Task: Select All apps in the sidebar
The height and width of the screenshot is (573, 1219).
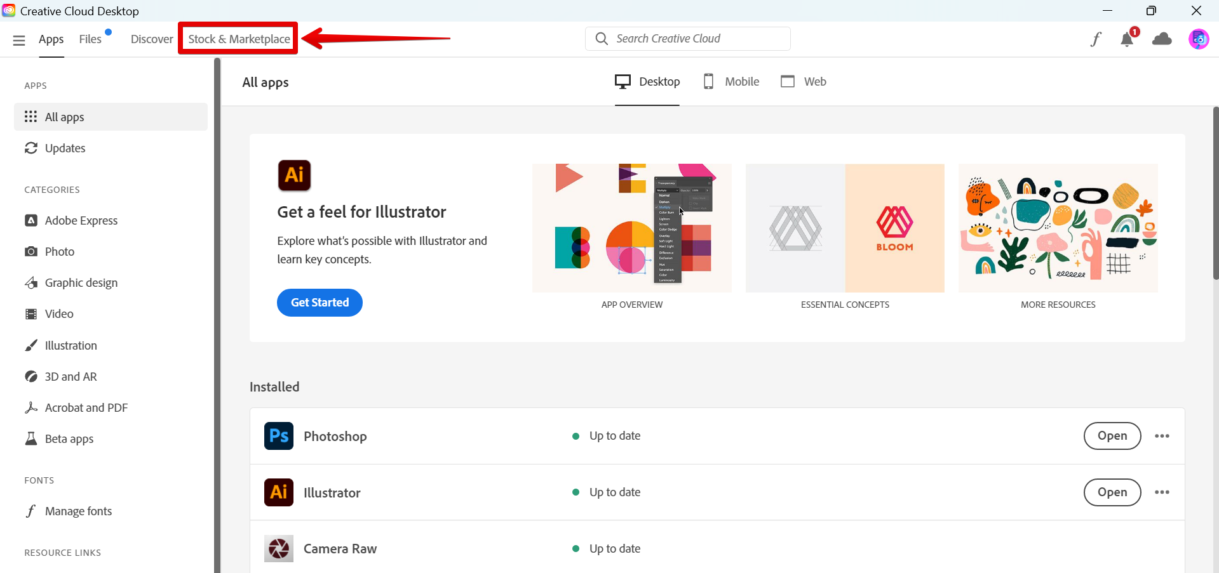Action: 111,117
